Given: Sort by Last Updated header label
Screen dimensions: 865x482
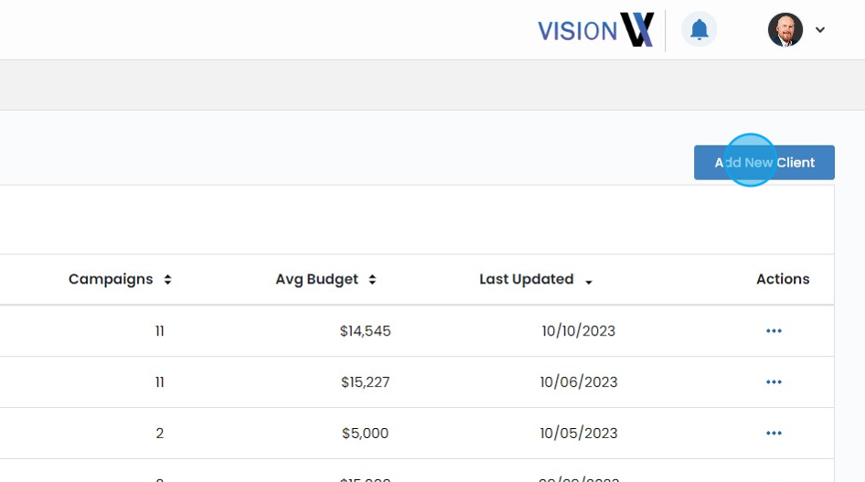Looking at the screenshot, I should tap(527, 279).
